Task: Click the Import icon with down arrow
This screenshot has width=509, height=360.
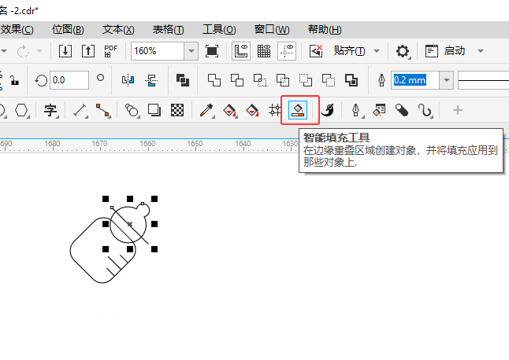Action: coord(65,51)
